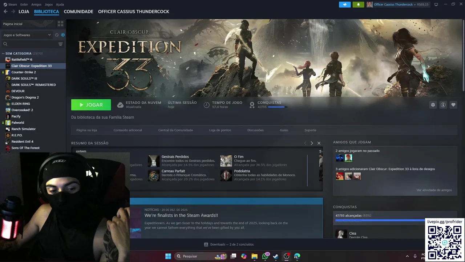Open We're finalists in Steam Awards news
This screenshot has height=262, width=465.
click(181, 215)
